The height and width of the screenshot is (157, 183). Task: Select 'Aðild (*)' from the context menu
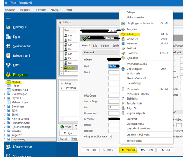[x=132, y=34]
